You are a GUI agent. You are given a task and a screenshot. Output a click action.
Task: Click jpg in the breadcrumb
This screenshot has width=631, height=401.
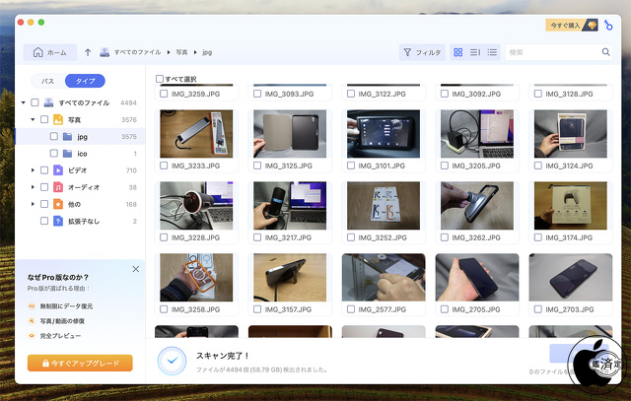click(207, 52)
